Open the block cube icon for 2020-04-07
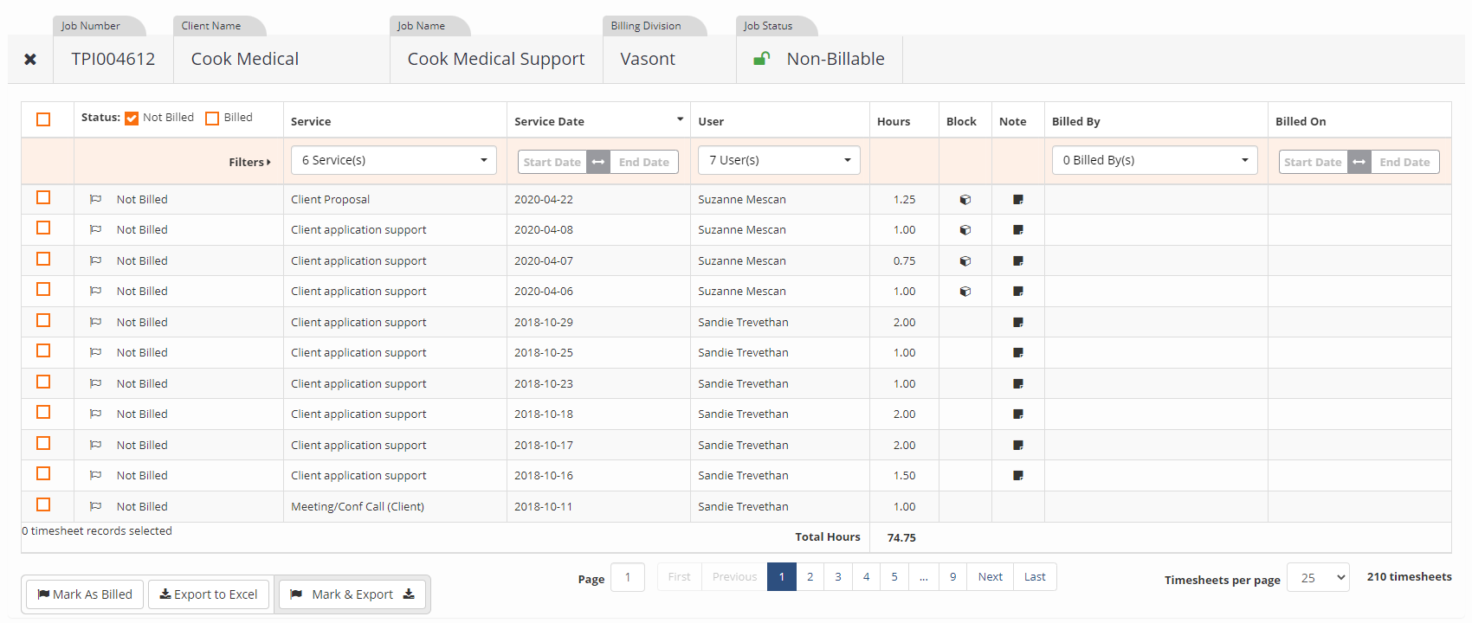 coord(965,261)
